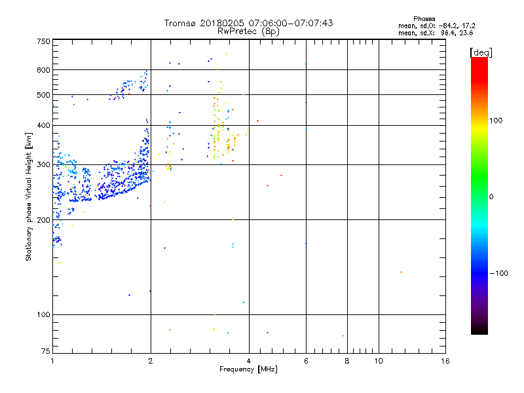Screen dimensions: 524x393
Task: Click the y-axis tick label '75'
Action: [46, 351]
